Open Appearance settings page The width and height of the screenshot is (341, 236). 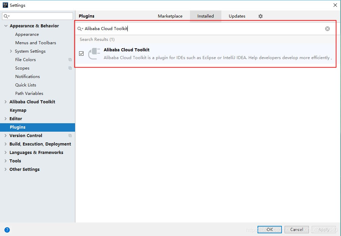tap(27, 34)
